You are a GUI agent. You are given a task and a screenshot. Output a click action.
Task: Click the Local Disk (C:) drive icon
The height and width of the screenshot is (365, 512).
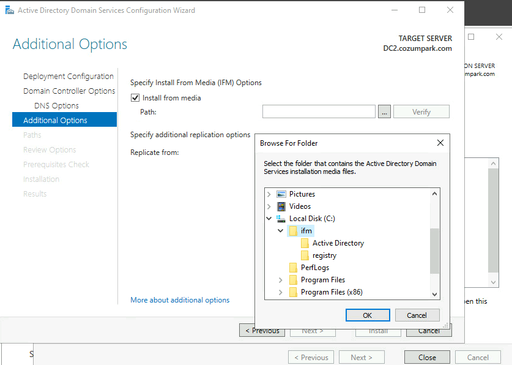tap(281, 219)
